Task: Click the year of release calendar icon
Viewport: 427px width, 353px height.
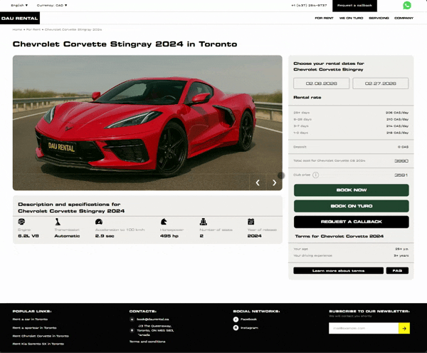Action: click(x=251, y=222)
